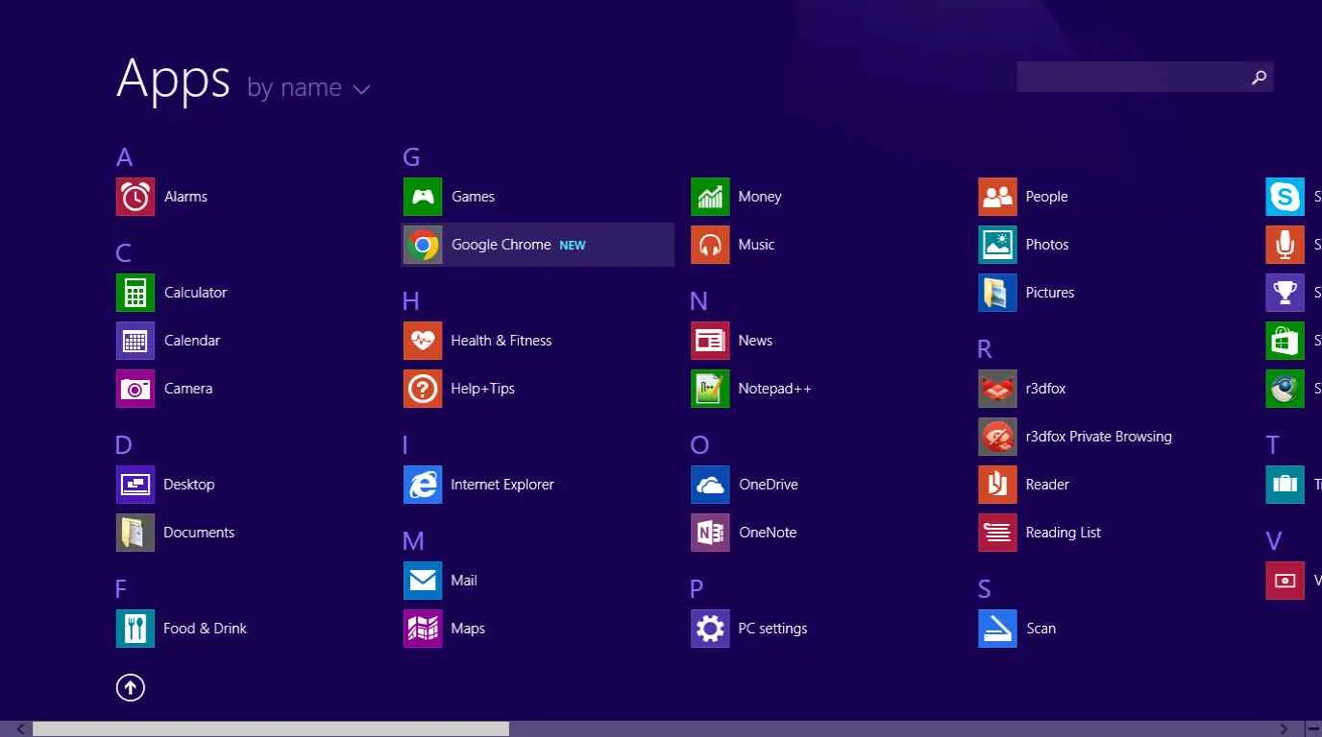Open the Health & Fitness app
Image resolution: width=1322 pixels, height=737 pixels.
[x=477, y=341]
